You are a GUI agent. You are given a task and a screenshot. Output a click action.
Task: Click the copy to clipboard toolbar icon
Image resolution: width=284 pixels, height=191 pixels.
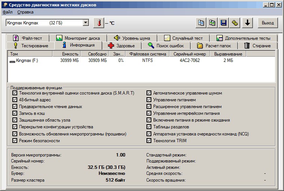201,23
